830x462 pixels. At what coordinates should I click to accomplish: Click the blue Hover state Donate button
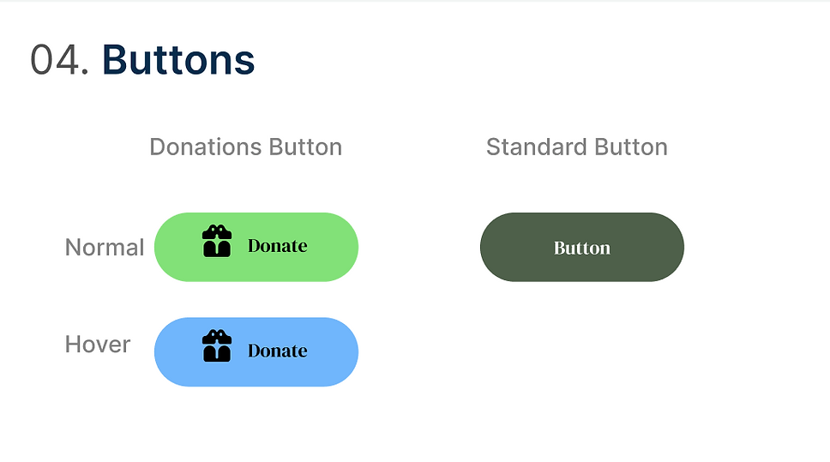256,352
